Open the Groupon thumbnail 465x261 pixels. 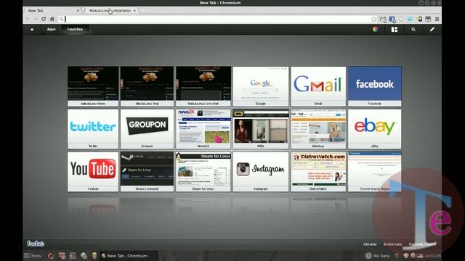point(147,129)
